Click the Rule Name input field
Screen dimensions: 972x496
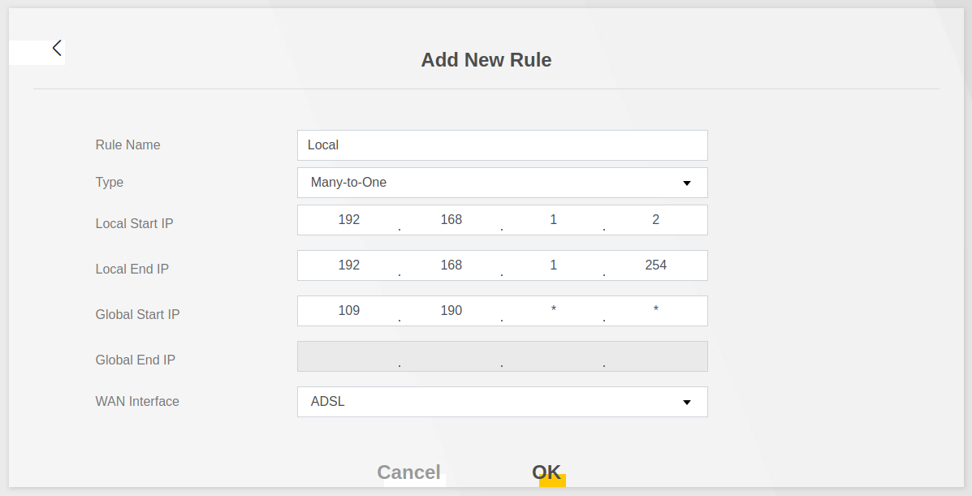tap(502, 145)
